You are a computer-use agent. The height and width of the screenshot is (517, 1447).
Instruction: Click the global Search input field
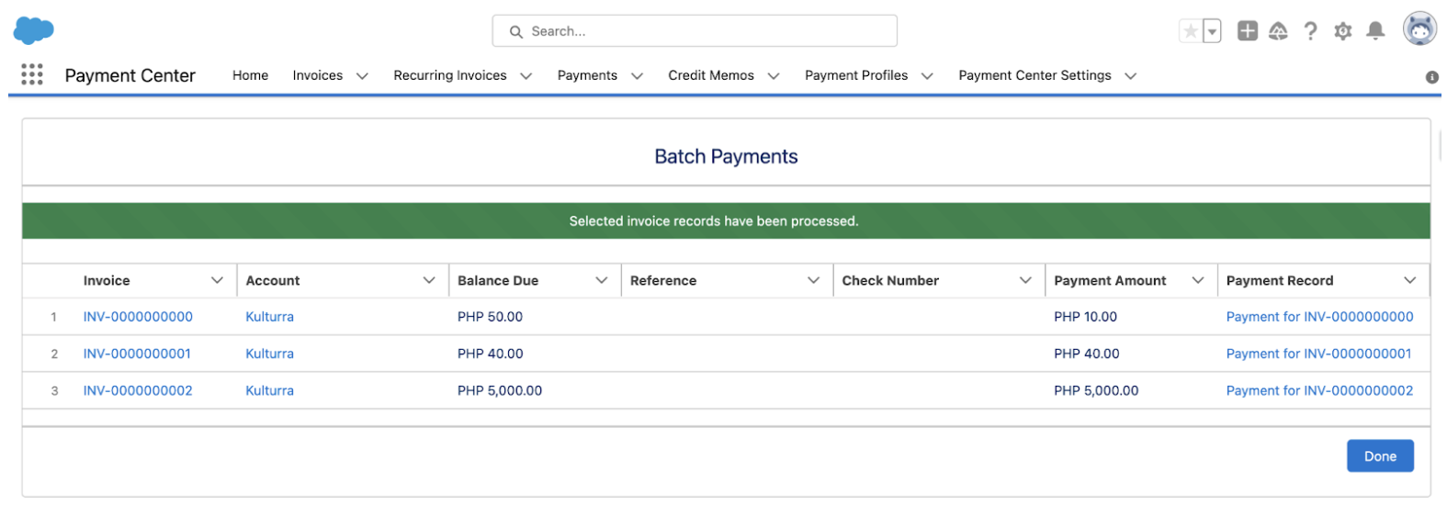[695, 31]
